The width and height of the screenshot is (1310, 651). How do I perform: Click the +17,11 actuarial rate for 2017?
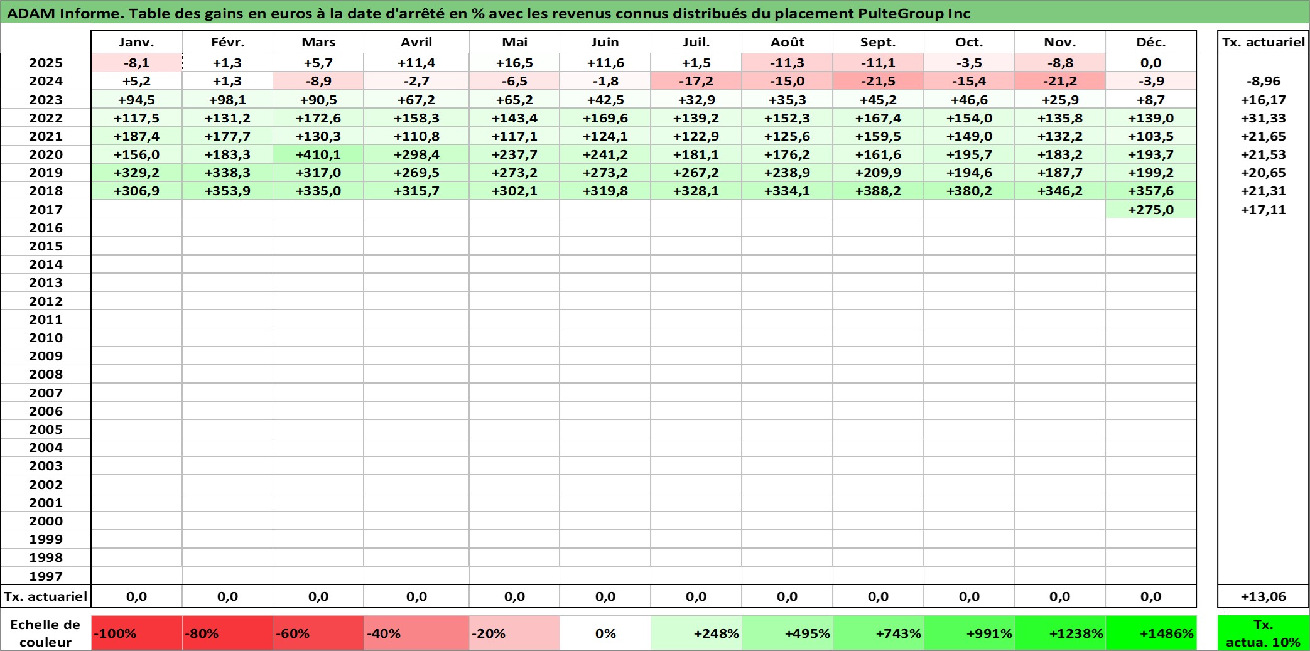(1263, 210)
